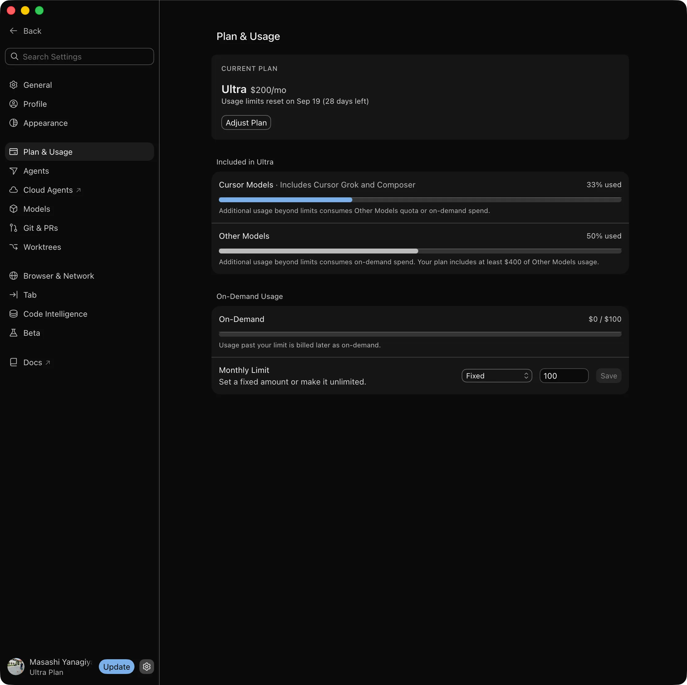Click the Browser & Network globe icon

tap(14, 276)
